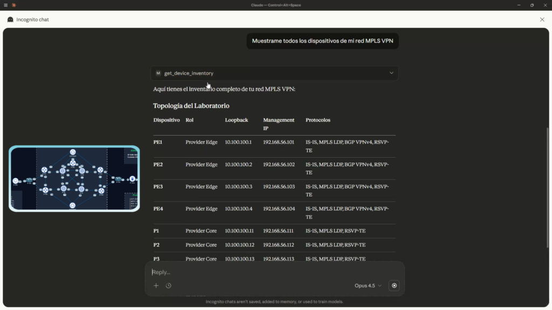
Task: Click the Claude app icon in the title bar
Action: (x=14, y=5)
